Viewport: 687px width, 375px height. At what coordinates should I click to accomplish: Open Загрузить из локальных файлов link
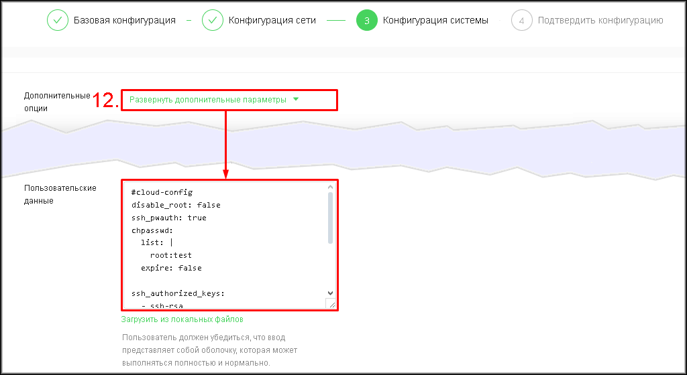point(182,319)
